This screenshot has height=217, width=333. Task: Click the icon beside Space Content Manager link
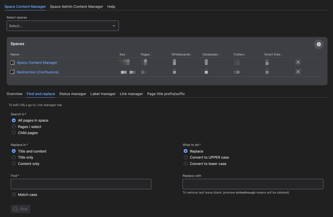point(13,62)
